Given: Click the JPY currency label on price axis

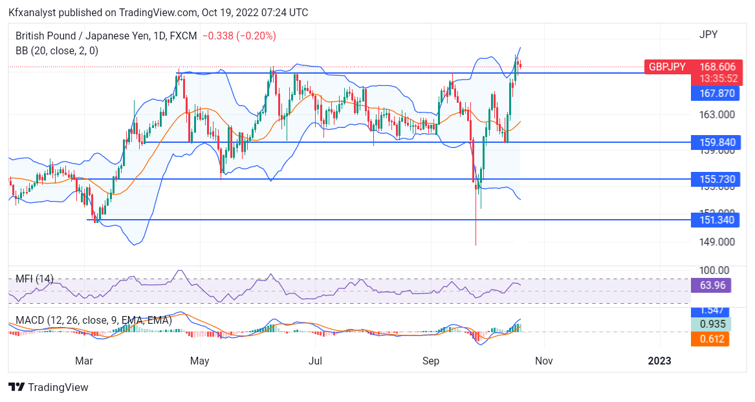Looking at the screenshot, I should pyautogui.click(x=708, y=35).
